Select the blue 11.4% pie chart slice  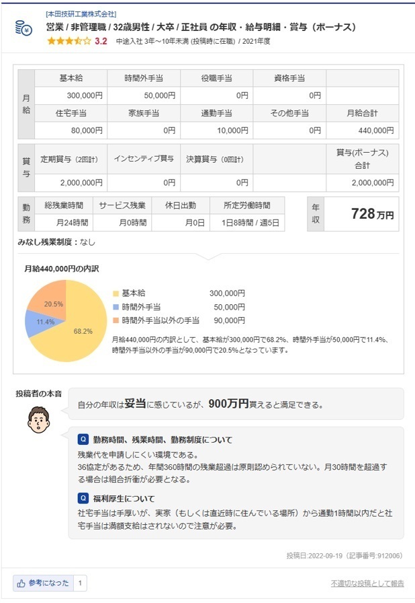pyautogui.click(x=35, y=323)
